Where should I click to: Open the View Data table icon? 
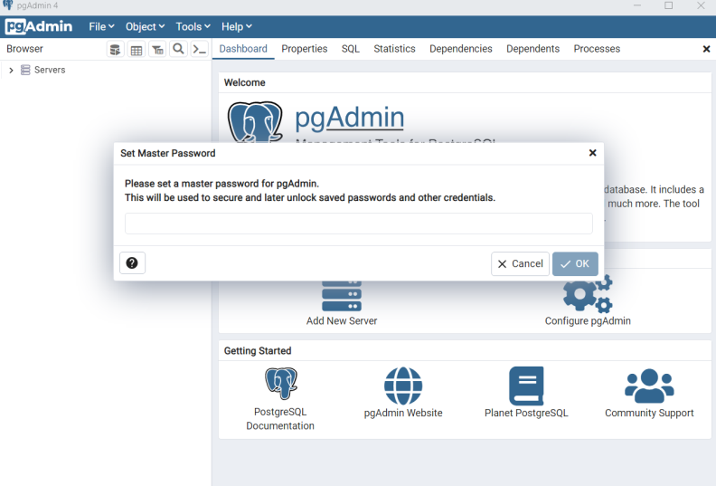137,50
